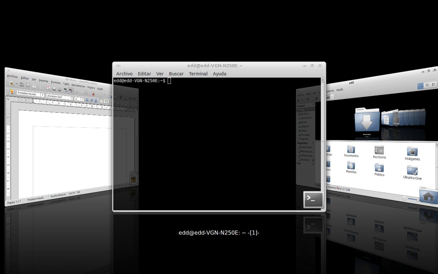Viewport: 438px width, 274px height.
Task: Toggle INSRT insert mode in Writer status bar
Action: click(72, 193)
